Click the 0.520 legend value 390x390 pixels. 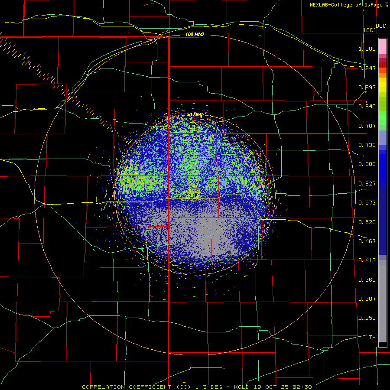coord(367,222)
